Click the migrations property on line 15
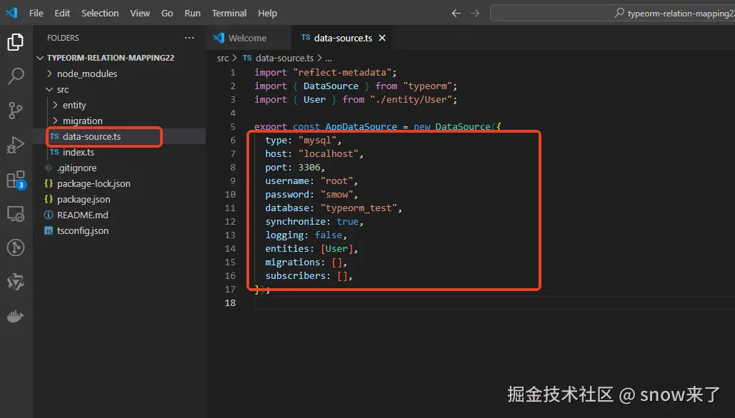The width and height of the screenshot is (735, 418). point(293,262)
